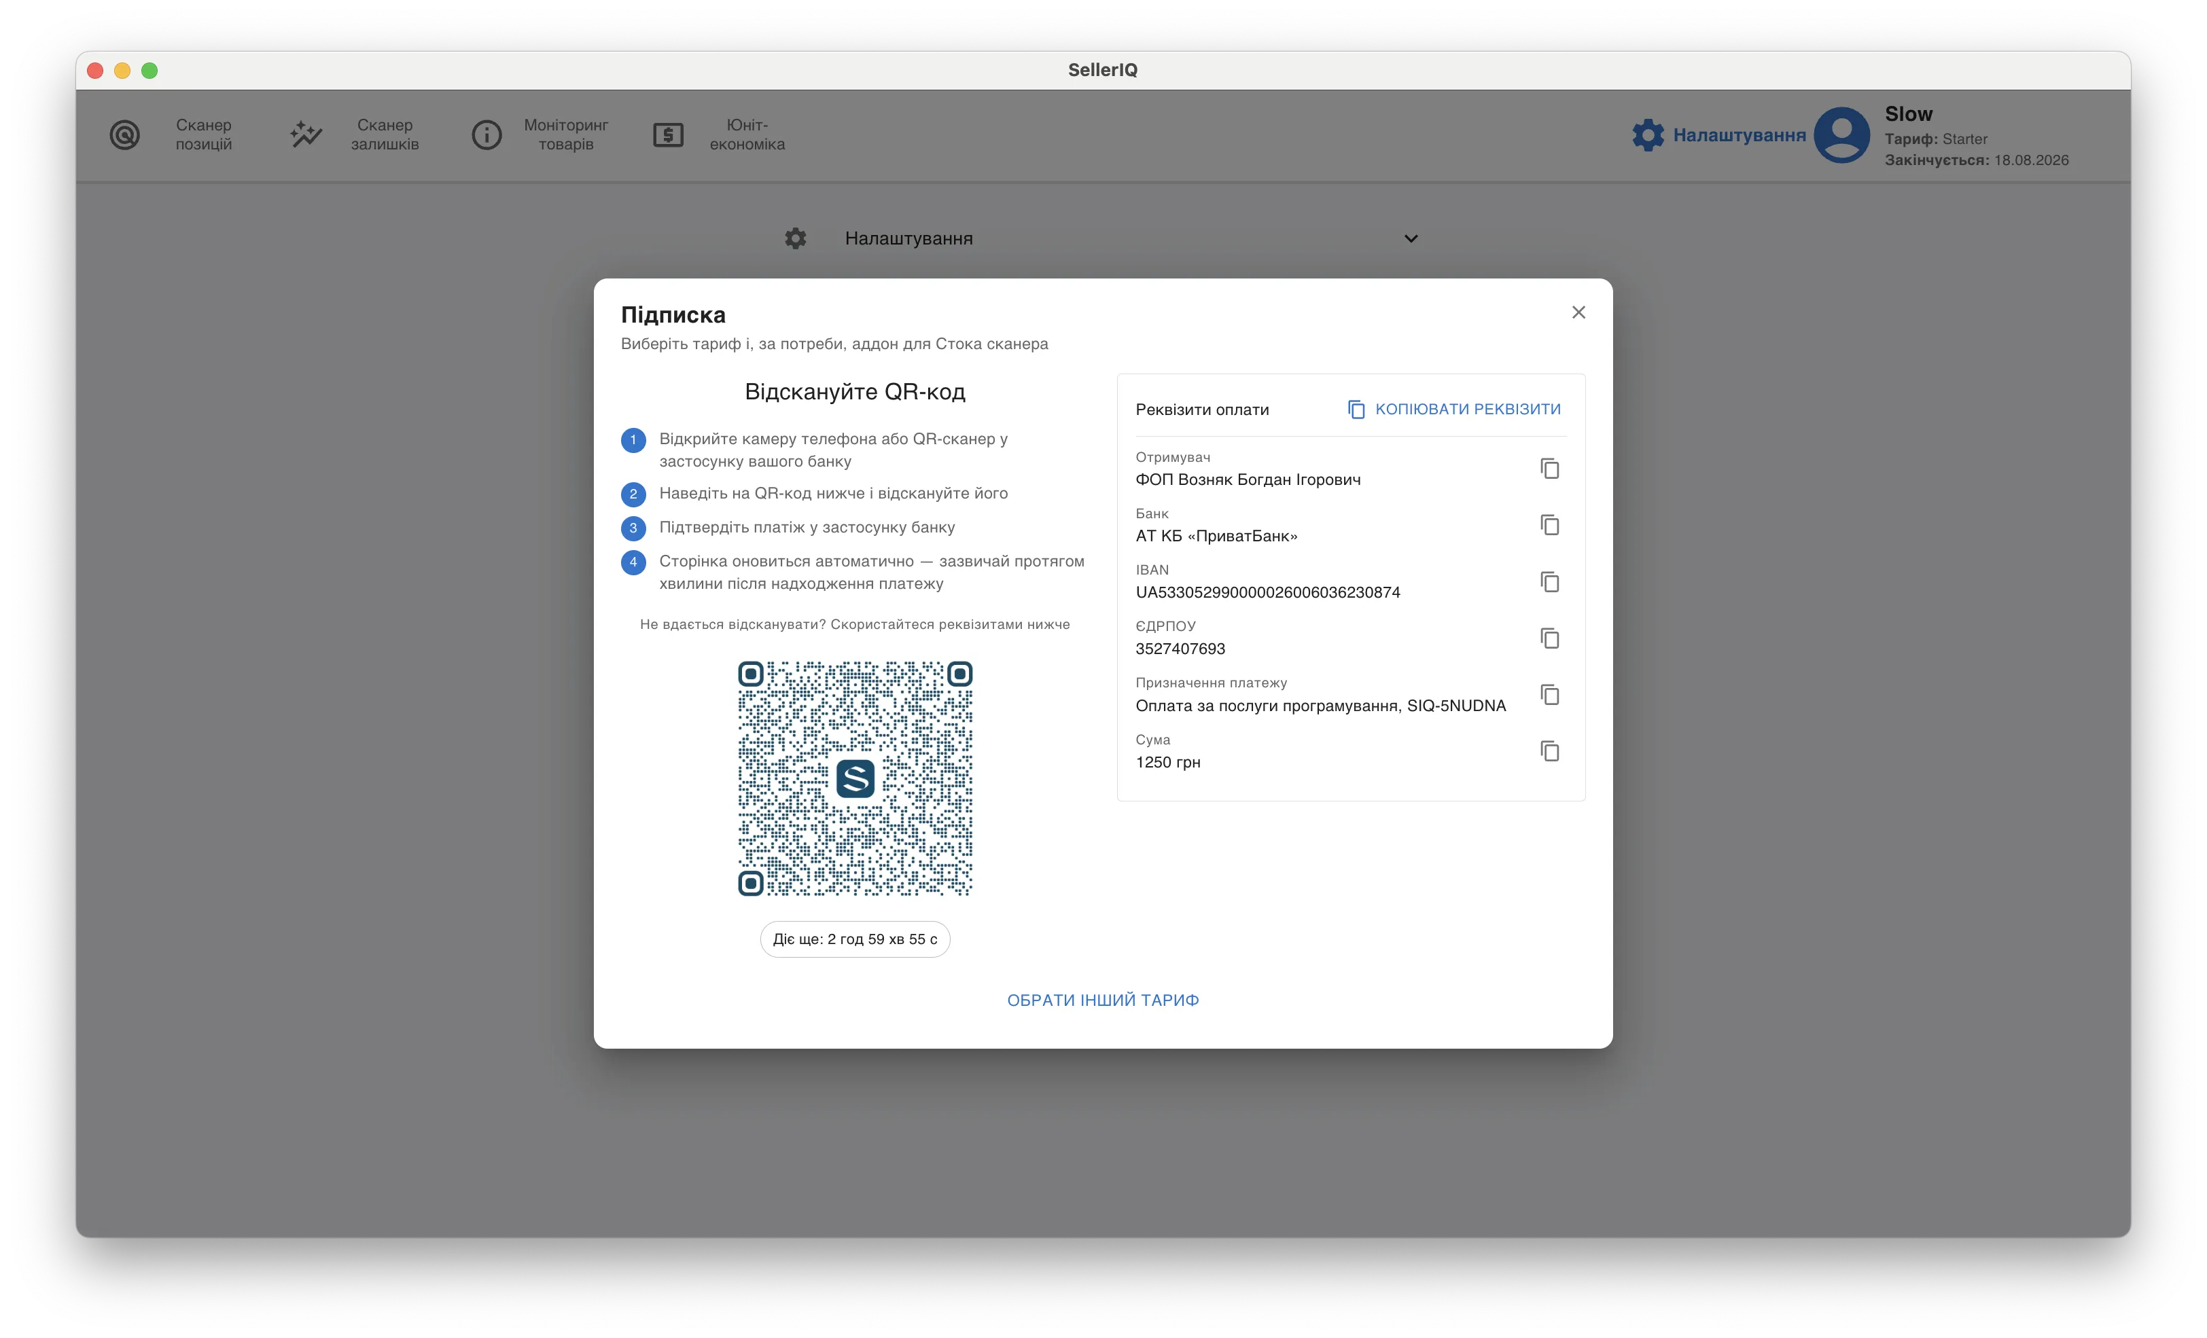Viewport: 2207px width, 1338px height.
Task: Click the Діє ще countdown timer chip
Action: [855, 939]
